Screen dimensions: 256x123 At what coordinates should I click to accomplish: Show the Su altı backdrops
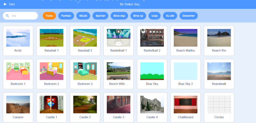tap(170, 16)
